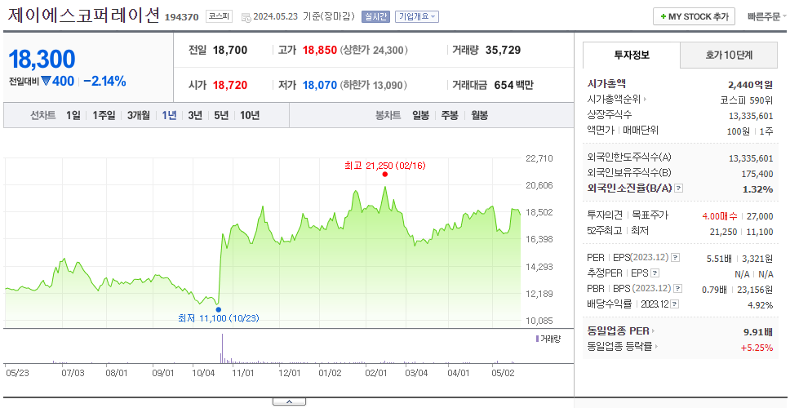
Task: Click the 시가 value 18,720
Action: [x=230, y=85]
